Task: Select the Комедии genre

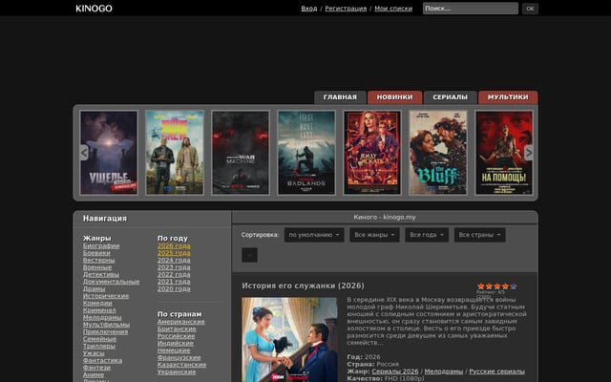Action: 97,303
